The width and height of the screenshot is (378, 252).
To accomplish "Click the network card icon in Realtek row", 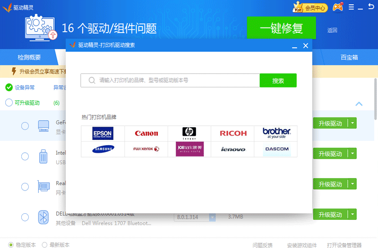I will (43, 187).
